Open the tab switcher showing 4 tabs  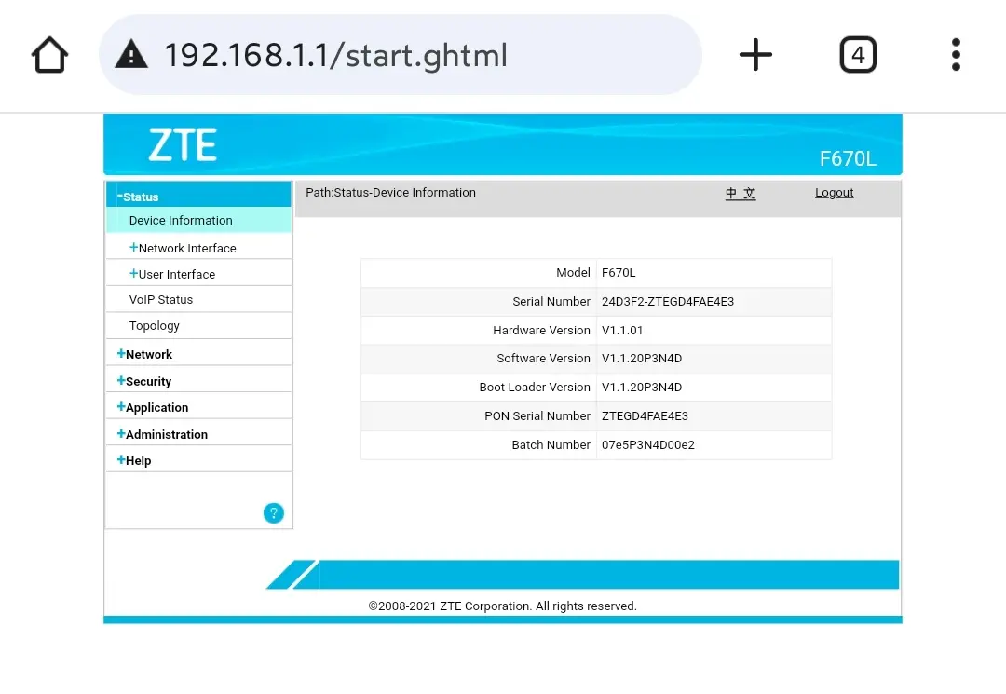(858, 55)
